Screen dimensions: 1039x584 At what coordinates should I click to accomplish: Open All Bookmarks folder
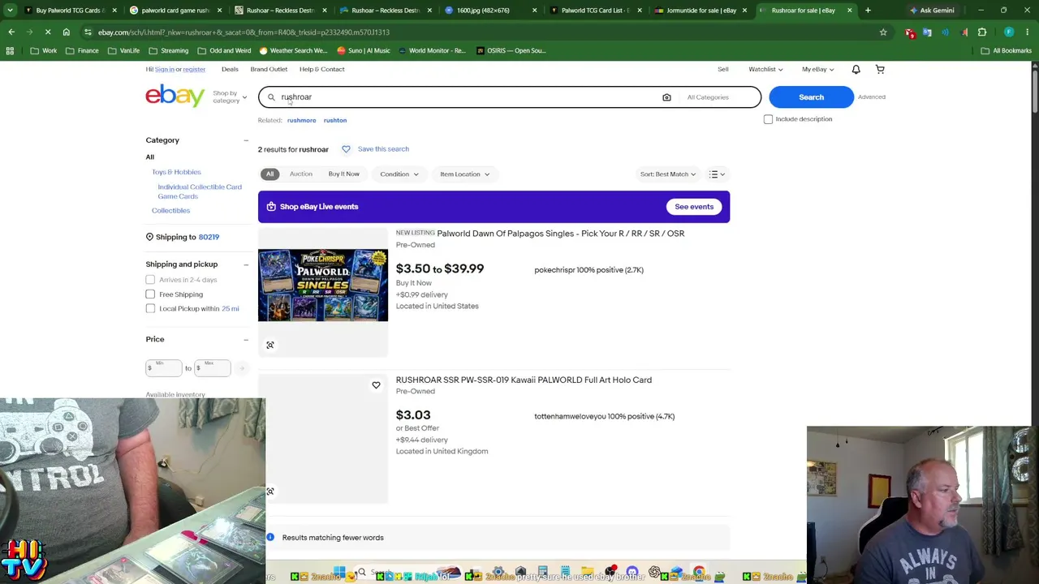[1007, 50]
